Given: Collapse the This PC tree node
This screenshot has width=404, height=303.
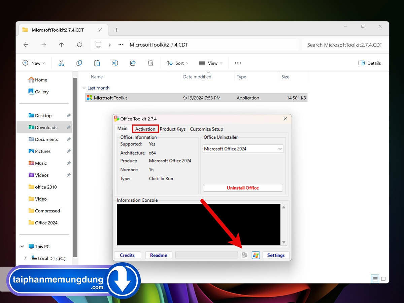Looking at the screenshot, I should pos(22,246).
